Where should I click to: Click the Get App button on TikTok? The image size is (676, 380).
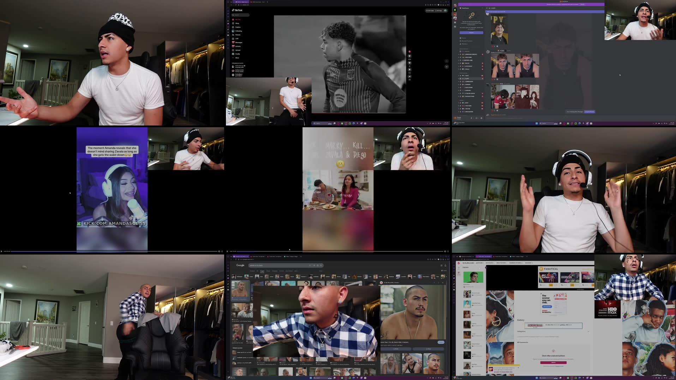point(438,11)
